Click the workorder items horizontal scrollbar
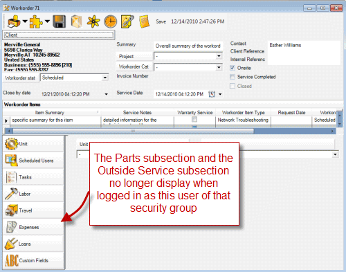Image resolution: width=346 pixels, height=272 pixels. point(134,132)
